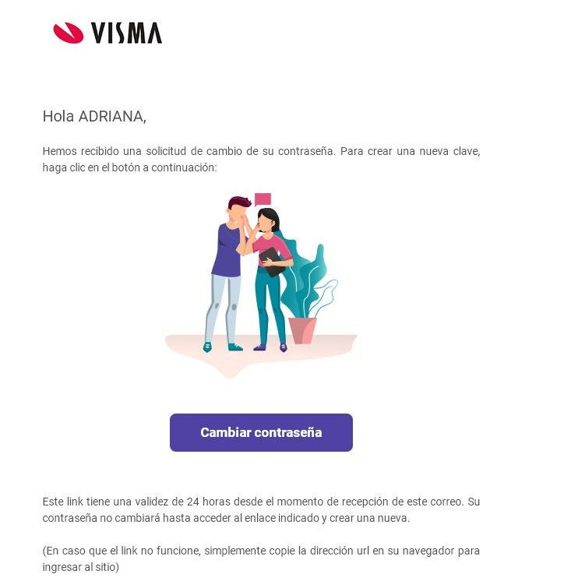The image size is (578, 581).
Task: Click the man's teal sneaker
Action: (x=235, y=347)
